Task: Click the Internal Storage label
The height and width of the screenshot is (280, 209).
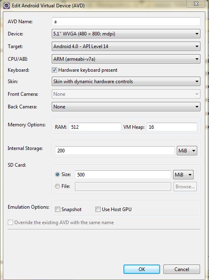Action: point(25,148)
